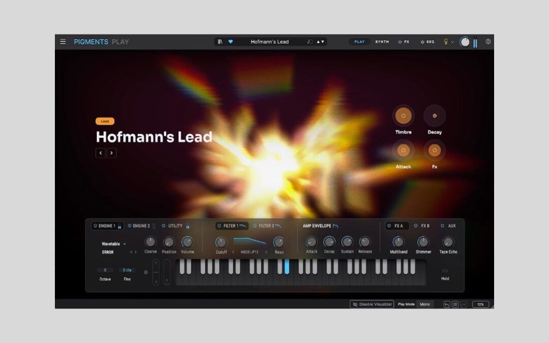Click the Octave value field
549x343 pixels.
pos(105,270)
